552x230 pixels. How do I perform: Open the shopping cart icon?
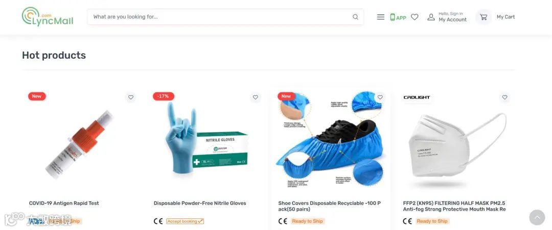tap(484, 17)
